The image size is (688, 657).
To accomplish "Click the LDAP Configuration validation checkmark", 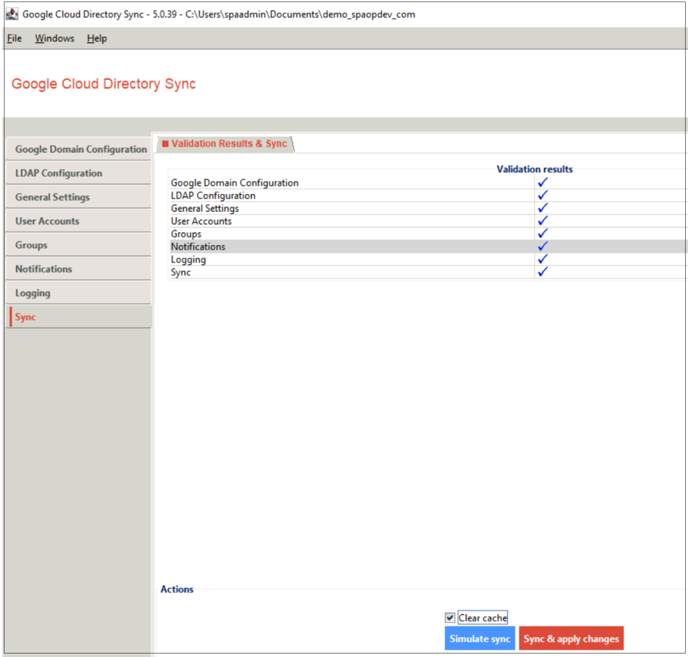I will point(543,195).
